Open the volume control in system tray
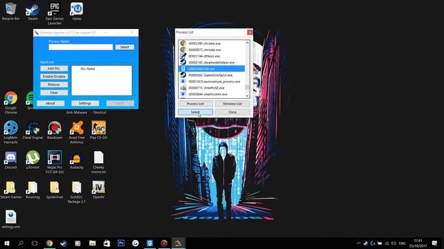 (393, 243)
